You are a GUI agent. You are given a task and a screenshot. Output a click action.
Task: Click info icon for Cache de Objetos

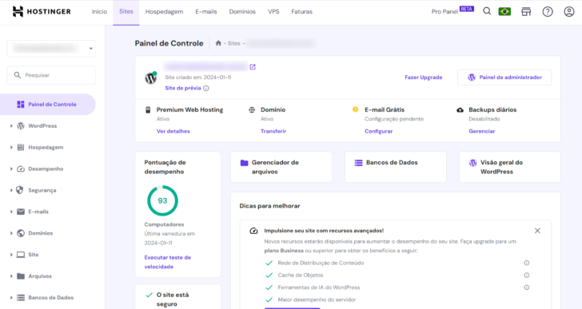[526, 275]
